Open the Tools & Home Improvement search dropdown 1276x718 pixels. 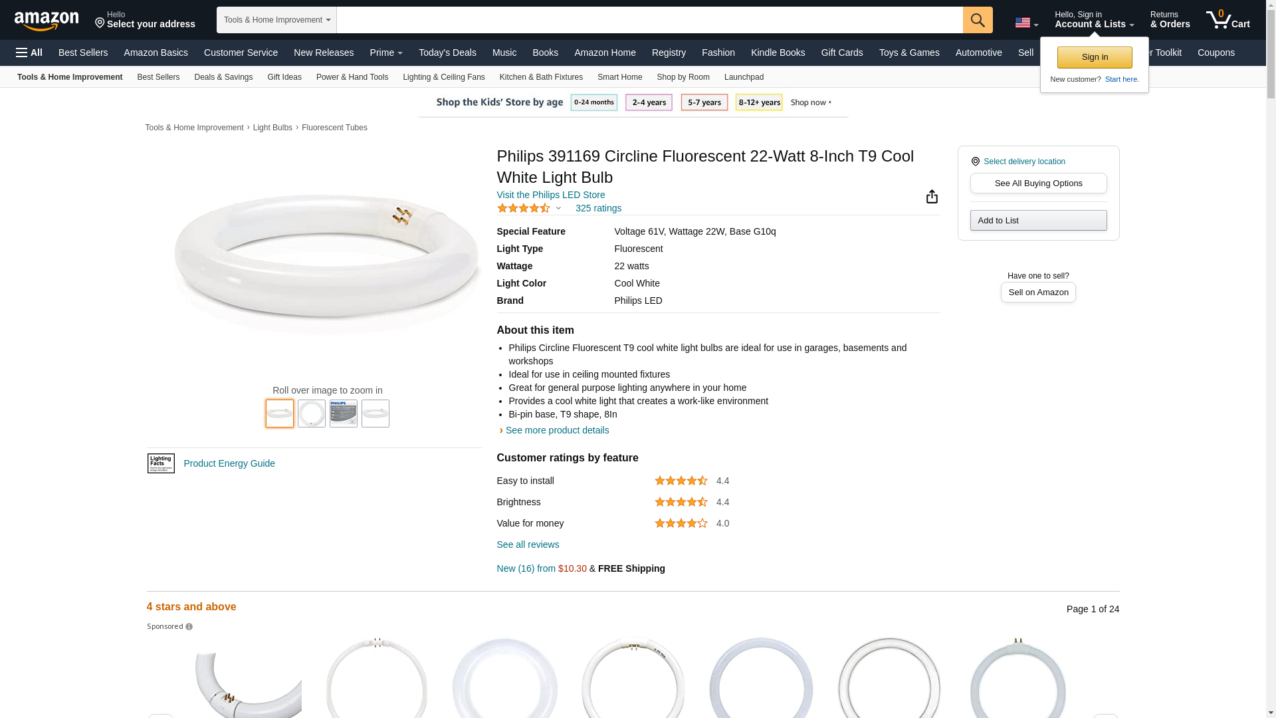(276, 20)
